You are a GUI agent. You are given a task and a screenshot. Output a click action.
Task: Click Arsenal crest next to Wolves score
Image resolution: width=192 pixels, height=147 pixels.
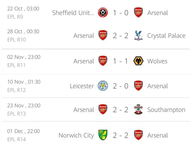click(x=103, y=61)
